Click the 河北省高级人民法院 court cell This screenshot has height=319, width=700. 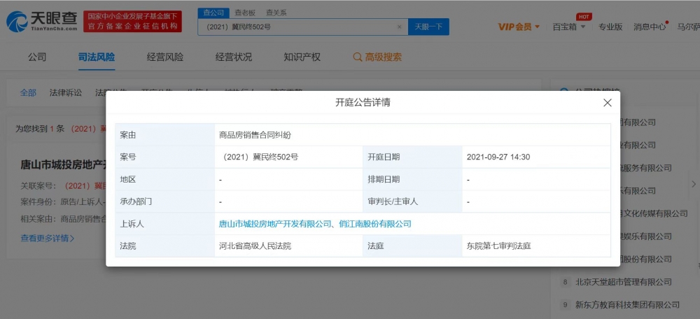(x=288, y=246)
